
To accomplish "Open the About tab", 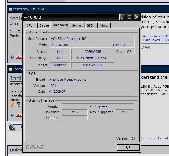I will tap(104, 25).
